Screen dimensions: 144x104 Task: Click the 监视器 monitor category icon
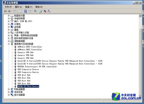coord(12,27)
